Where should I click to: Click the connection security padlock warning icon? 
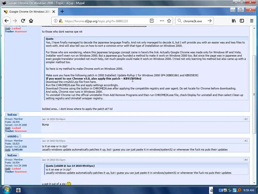coord(61,21)
